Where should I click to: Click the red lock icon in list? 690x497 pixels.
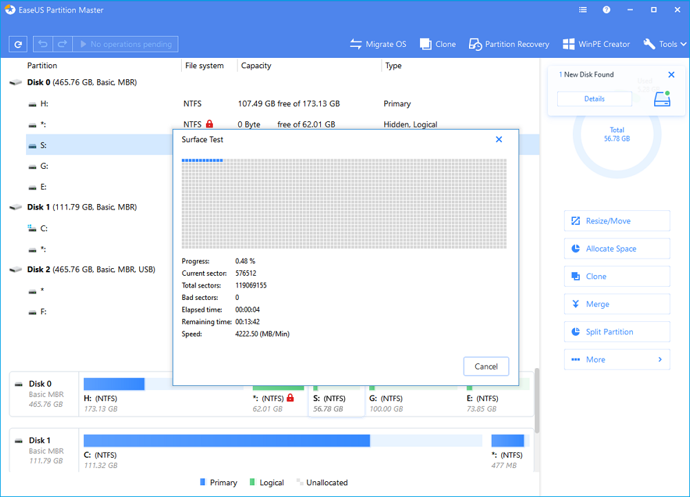tap(209, 124)
